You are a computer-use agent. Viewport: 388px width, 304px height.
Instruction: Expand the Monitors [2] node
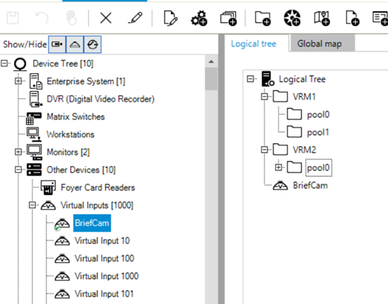18,151
